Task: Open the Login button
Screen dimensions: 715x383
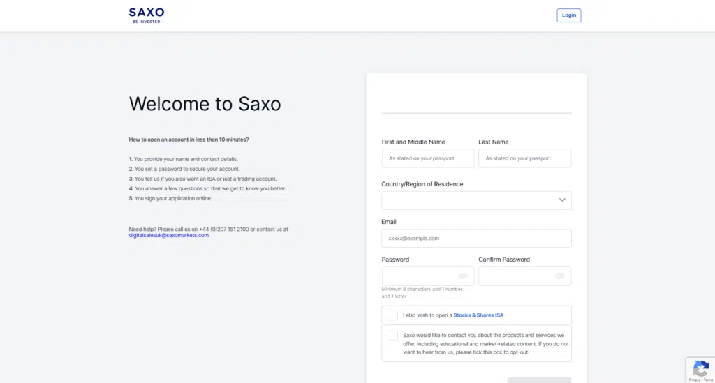Action: [568, 15]
